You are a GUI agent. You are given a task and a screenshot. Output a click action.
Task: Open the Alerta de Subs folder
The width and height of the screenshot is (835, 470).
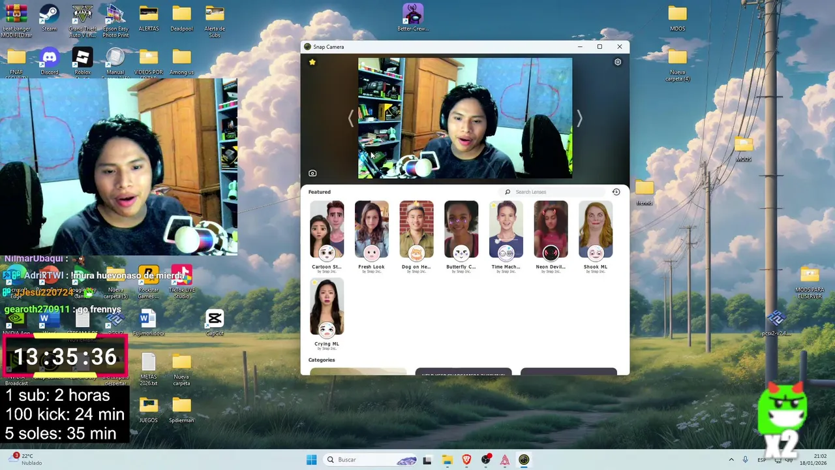pos(215,21)
